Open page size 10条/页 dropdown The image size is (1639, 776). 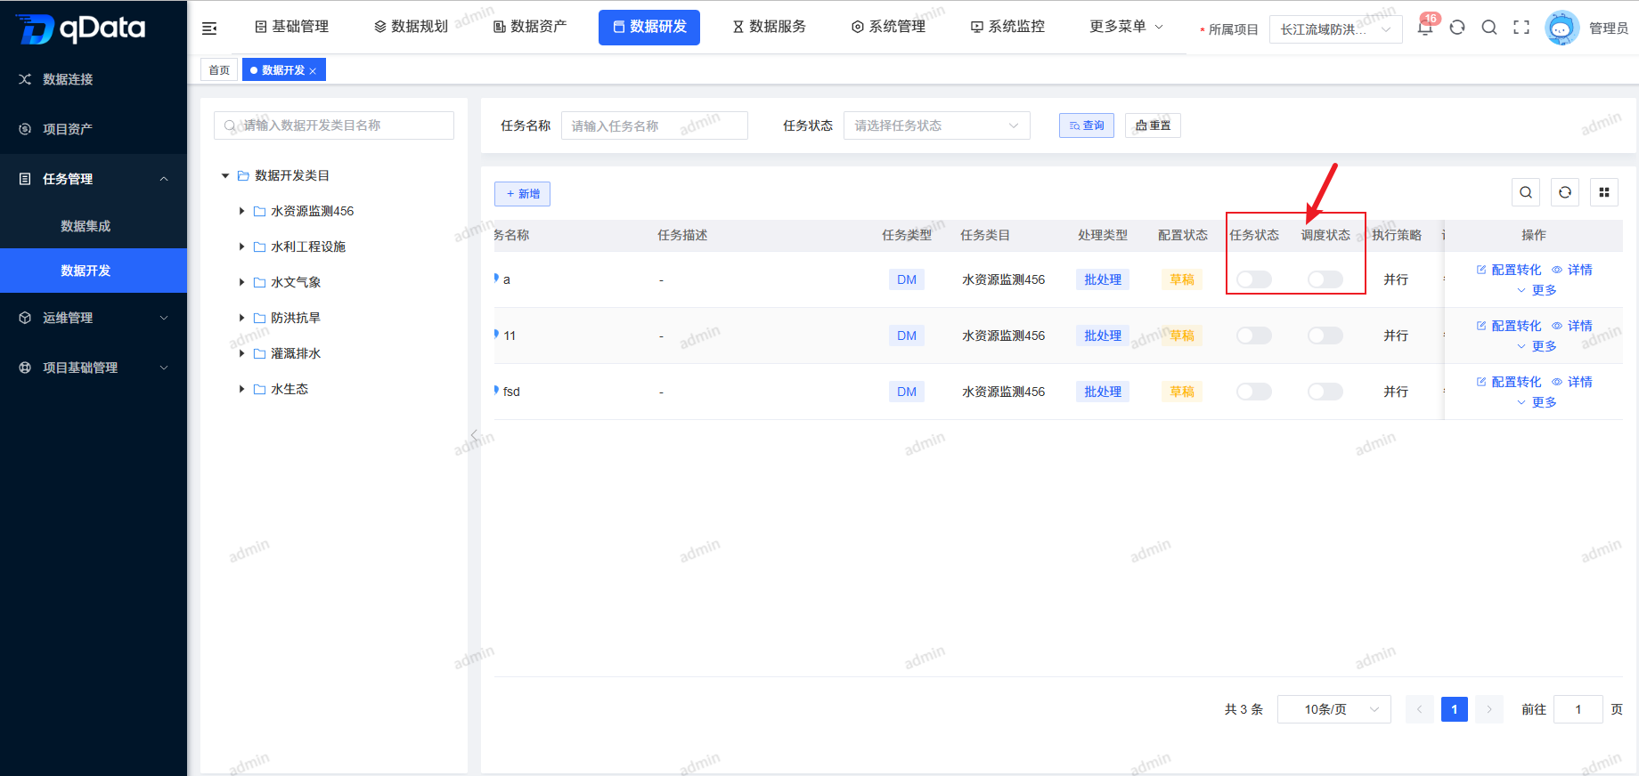[x=1334, y=709]
